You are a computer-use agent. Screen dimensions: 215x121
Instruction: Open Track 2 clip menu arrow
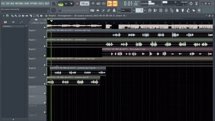[48, 30]
